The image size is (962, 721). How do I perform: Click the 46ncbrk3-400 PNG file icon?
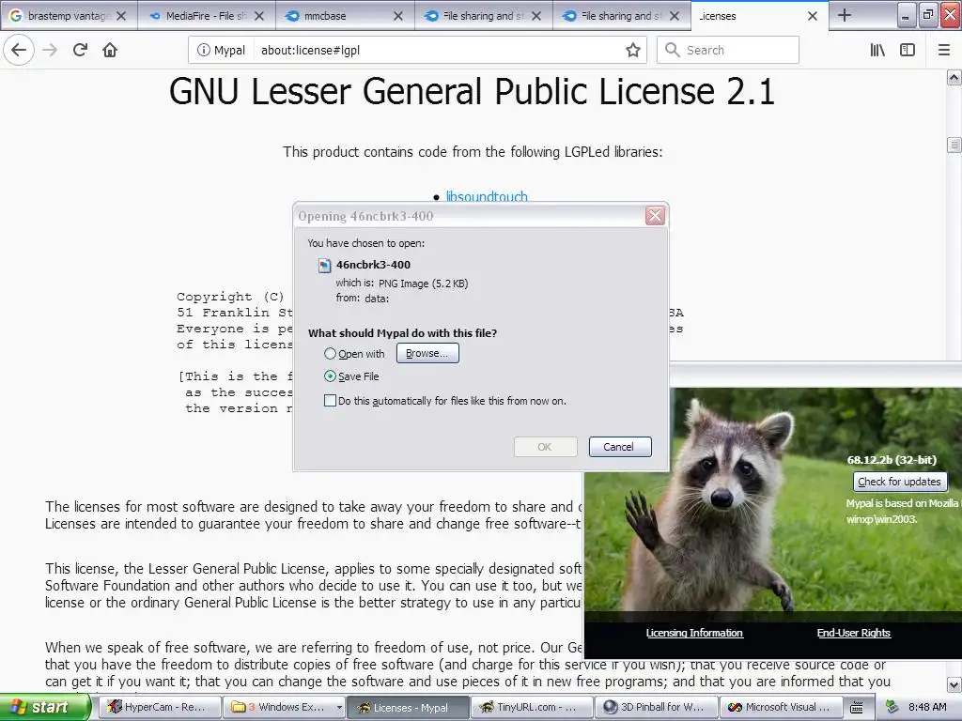pyautogui.click(x=324, y=266)
